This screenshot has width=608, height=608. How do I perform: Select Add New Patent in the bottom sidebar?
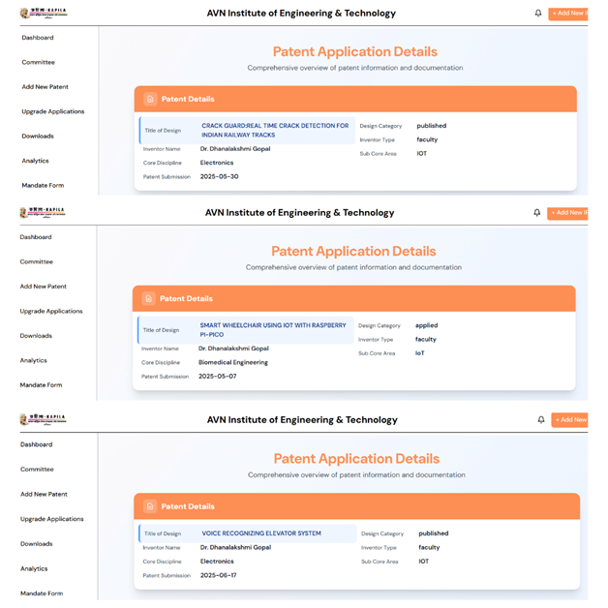[45, 494]
